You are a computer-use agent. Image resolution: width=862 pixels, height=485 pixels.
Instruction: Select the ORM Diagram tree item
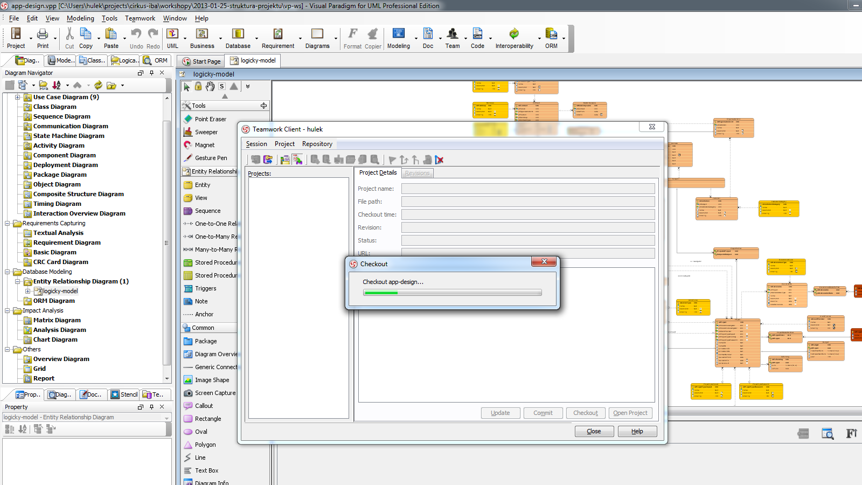pos(54,301)
